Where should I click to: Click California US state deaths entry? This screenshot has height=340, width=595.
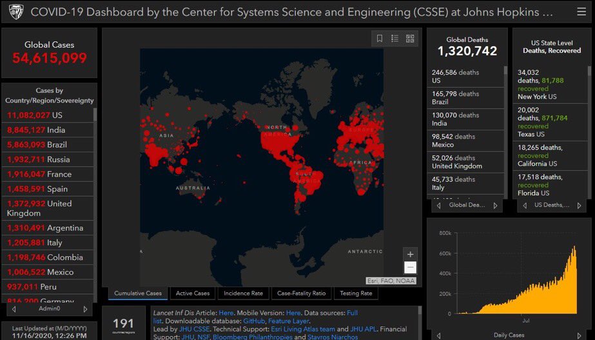click(x=551, y=156)
